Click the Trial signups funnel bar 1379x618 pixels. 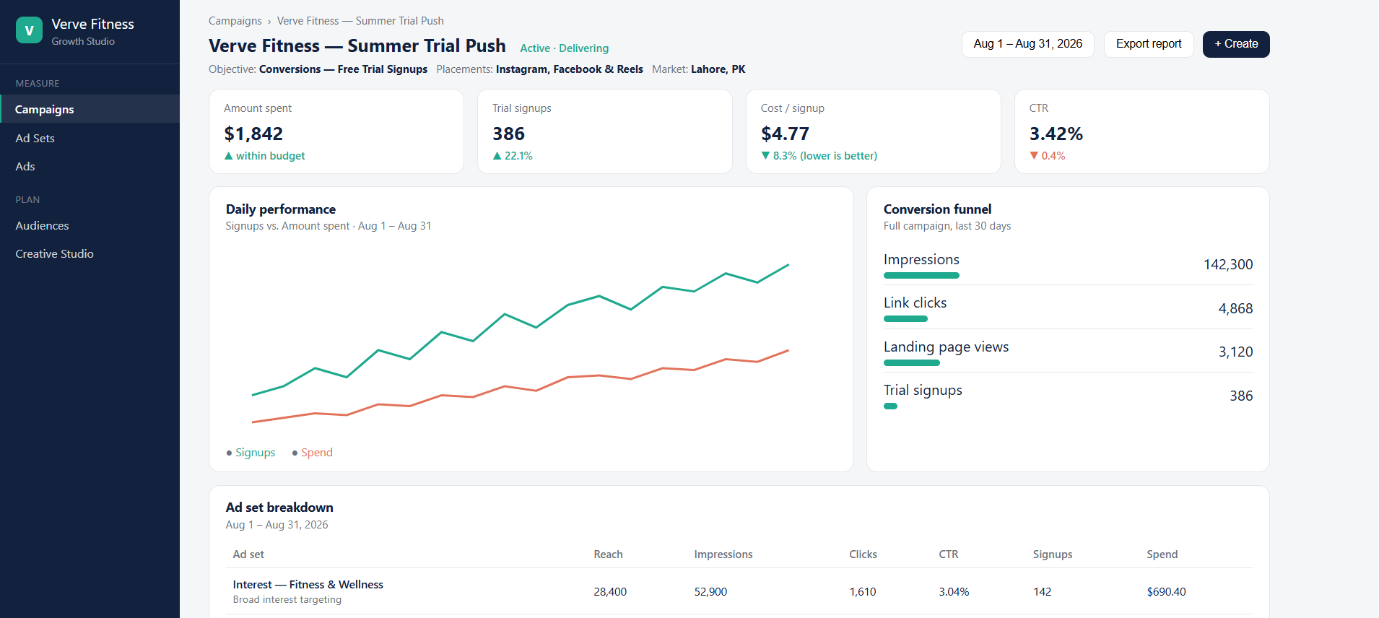(890, 406)
